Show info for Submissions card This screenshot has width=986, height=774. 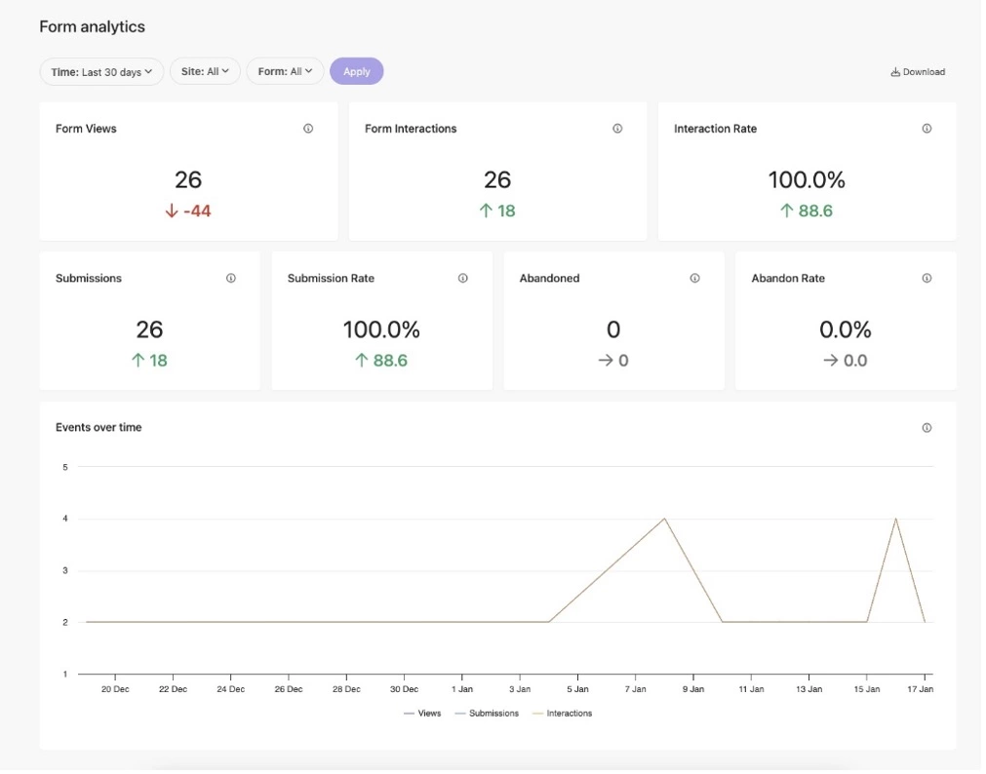[x=231, y=279]
